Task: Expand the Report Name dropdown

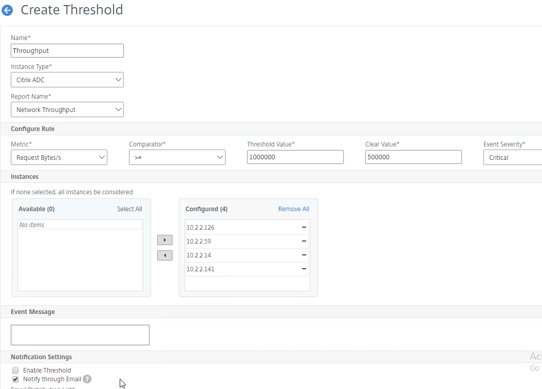Action: 67,109
